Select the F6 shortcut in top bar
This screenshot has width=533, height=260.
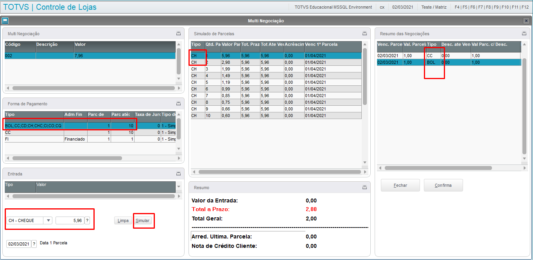(473, 7)
